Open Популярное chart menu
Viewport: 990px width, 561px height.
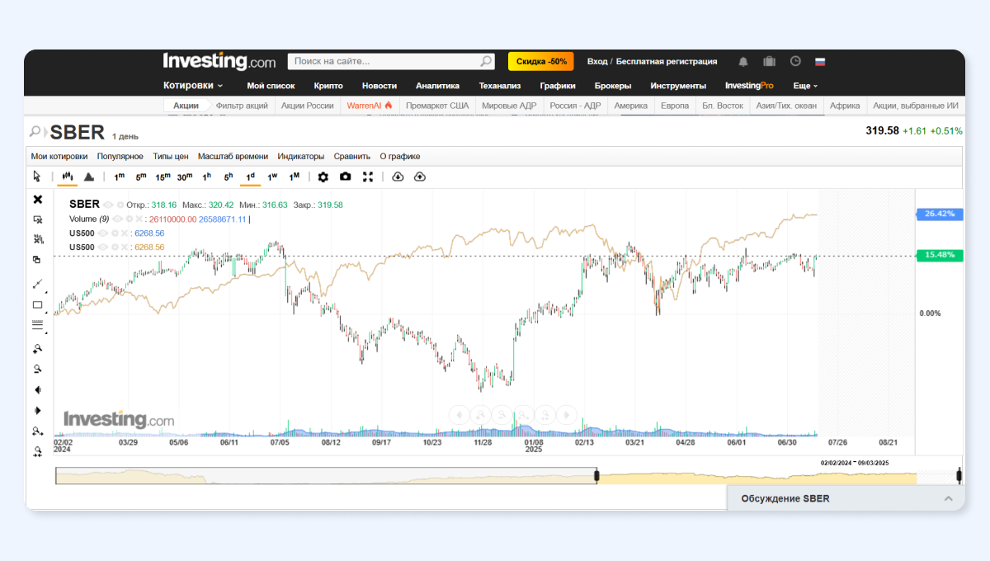[120, 156]
